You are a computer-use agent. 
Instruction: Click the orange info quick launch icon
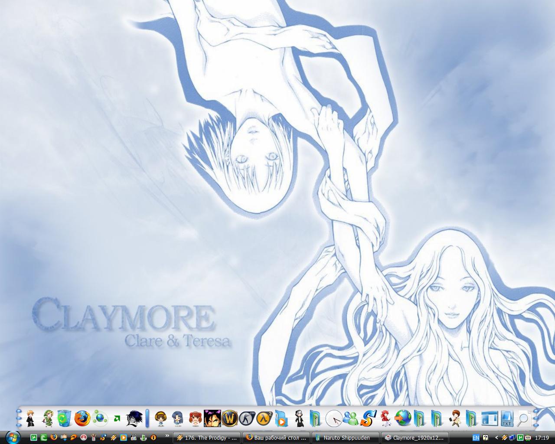[x=153, y=437]
